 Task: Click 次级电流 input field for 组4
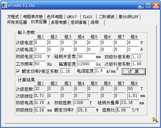[x=80, y=49]
